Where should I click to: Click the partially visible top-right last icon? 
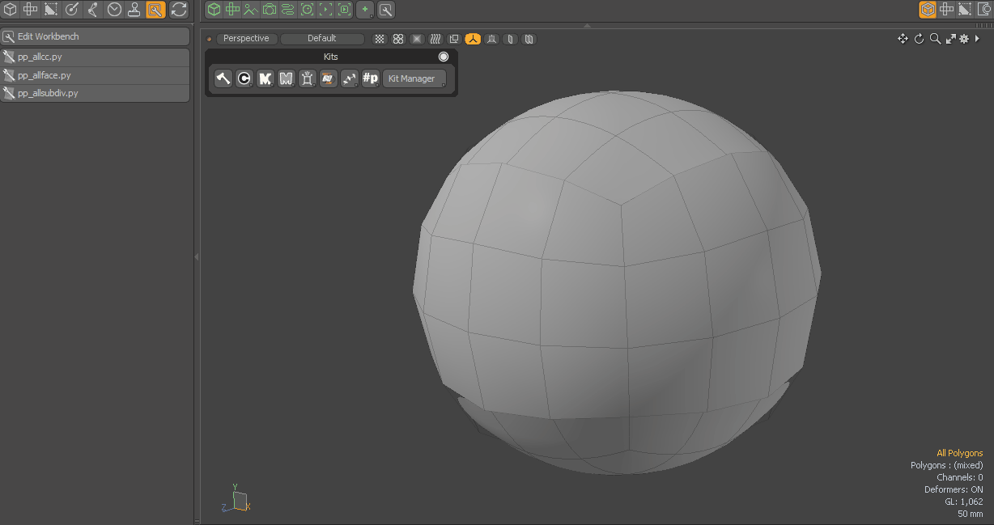pos(985,10)
